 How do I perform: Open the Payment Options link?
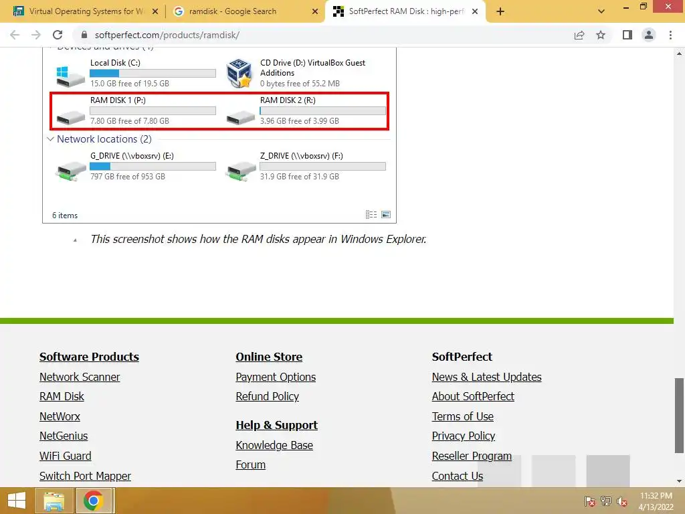276,377
